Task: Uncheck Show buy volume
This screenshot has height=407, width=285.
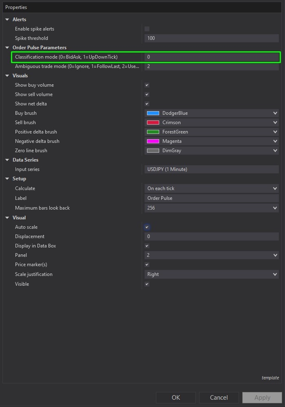Action: (x=147, y=85)
